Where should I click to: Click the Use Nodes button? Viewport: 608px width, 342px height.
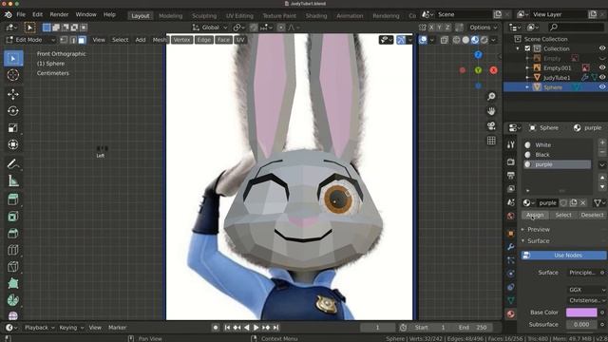(563, 256)
